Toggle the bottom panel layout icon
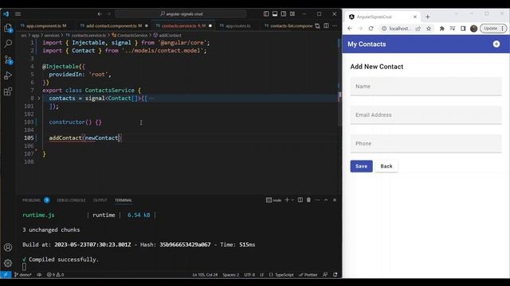The height and width of the screenshot is (286, 510). [275, 14]
